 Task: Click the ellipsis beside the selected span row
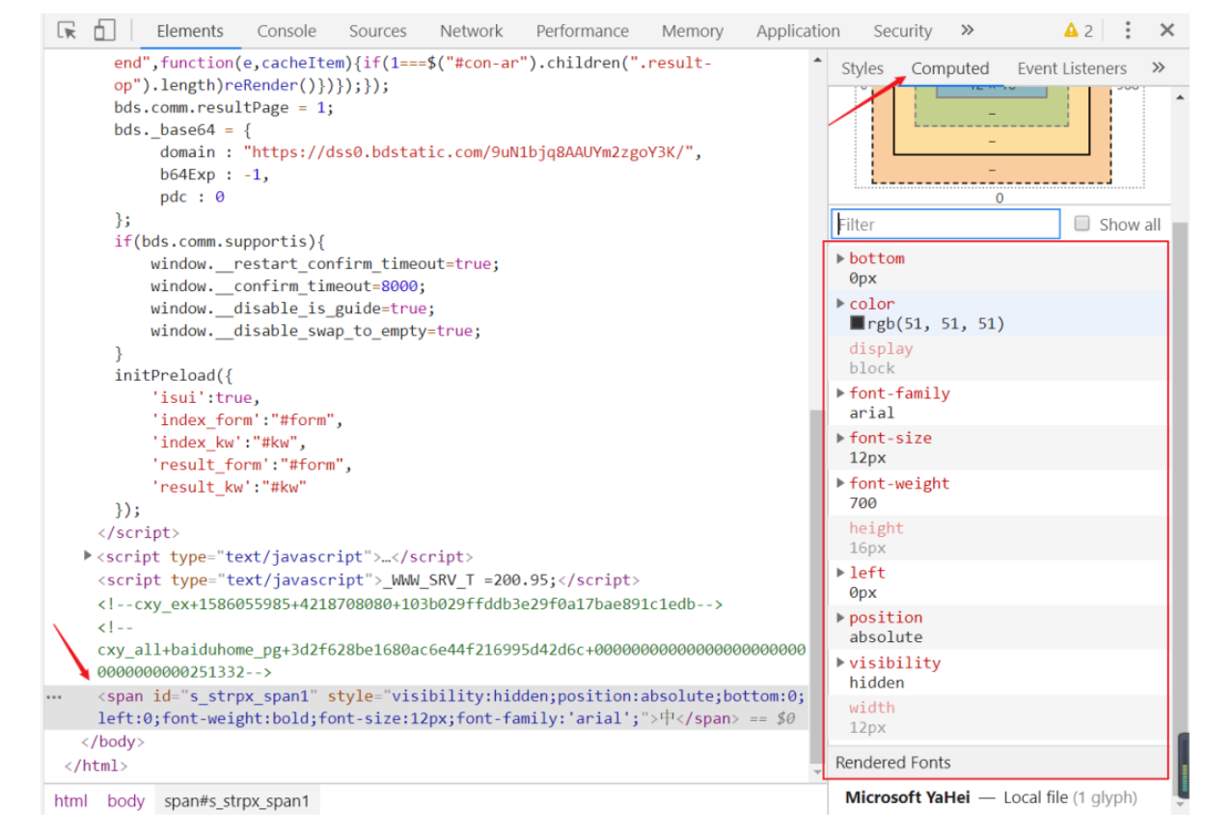(56, 696)
